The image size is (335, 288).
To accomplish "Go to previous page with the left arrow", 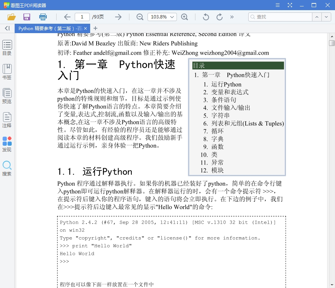I will (67, 17).
